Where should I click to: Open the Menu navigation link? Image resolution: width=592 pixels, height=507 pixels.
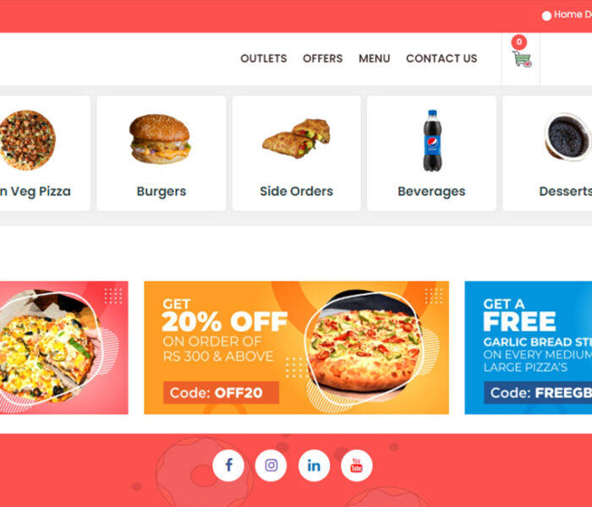coord(374,58)
